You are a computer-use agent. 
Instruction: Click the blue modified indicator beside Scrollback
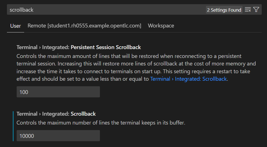click(13, 126)
